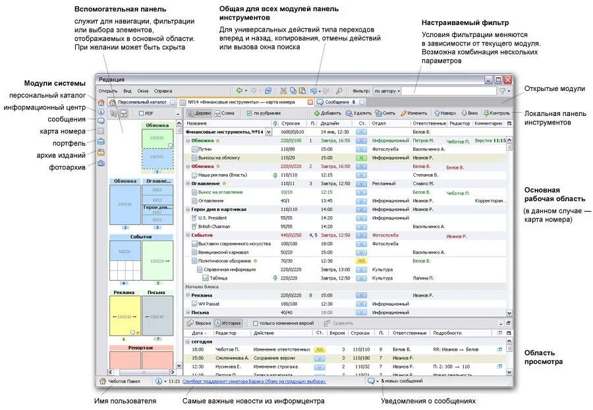Click the filter funnel icon
Image resolution: width=593 pixels, height=410 pixels.
click(503, 91)
